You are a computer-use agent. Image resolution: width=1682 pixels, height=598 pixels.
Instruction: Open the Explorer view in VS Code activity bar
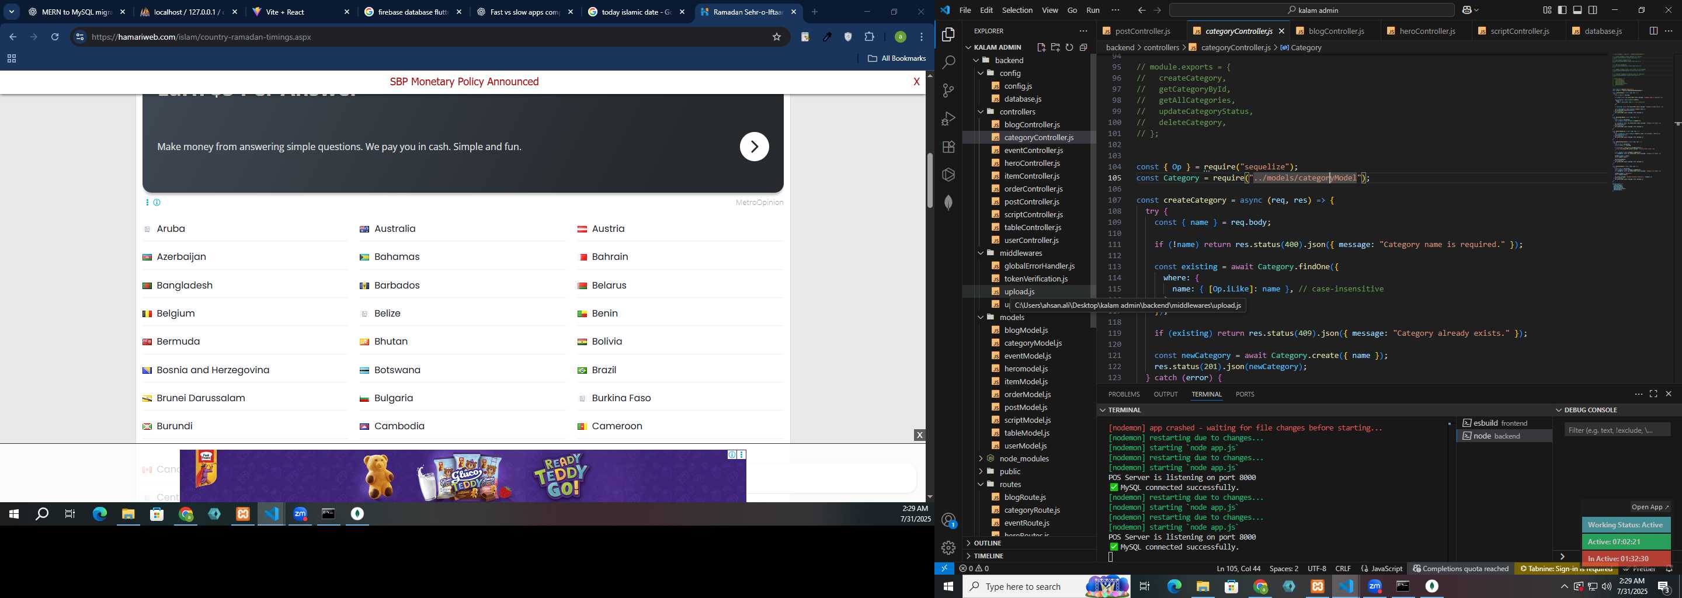948,34
